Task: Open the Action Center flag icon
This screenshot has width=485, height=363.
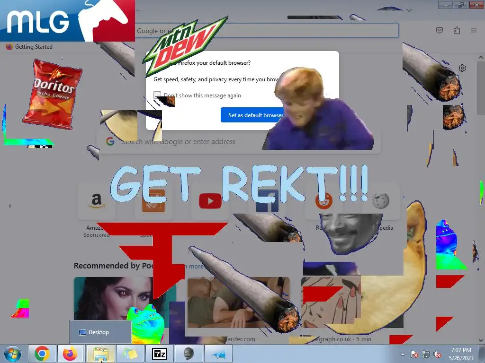Action: (414, 354)
